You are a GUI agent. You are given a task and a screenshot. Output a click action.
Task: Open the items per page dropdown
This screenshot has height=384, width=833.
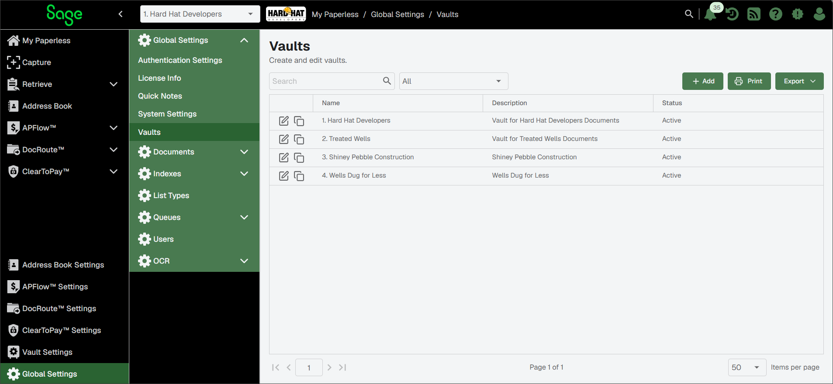[747, 367]
